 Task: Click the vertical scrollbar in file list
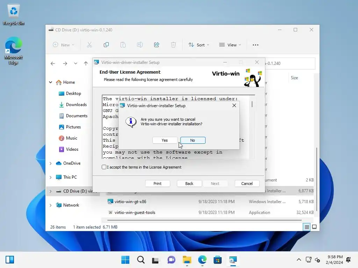316,179
